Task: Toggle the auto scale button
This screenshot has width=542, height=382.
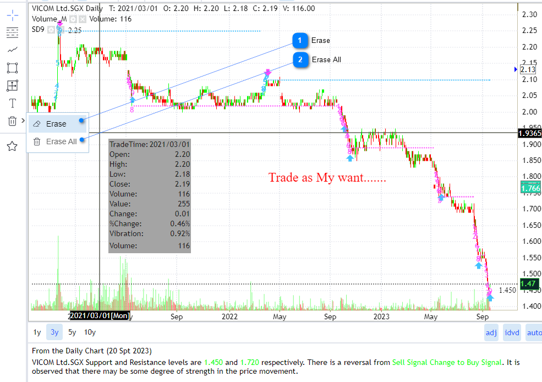Action: [x=534, y=332]
